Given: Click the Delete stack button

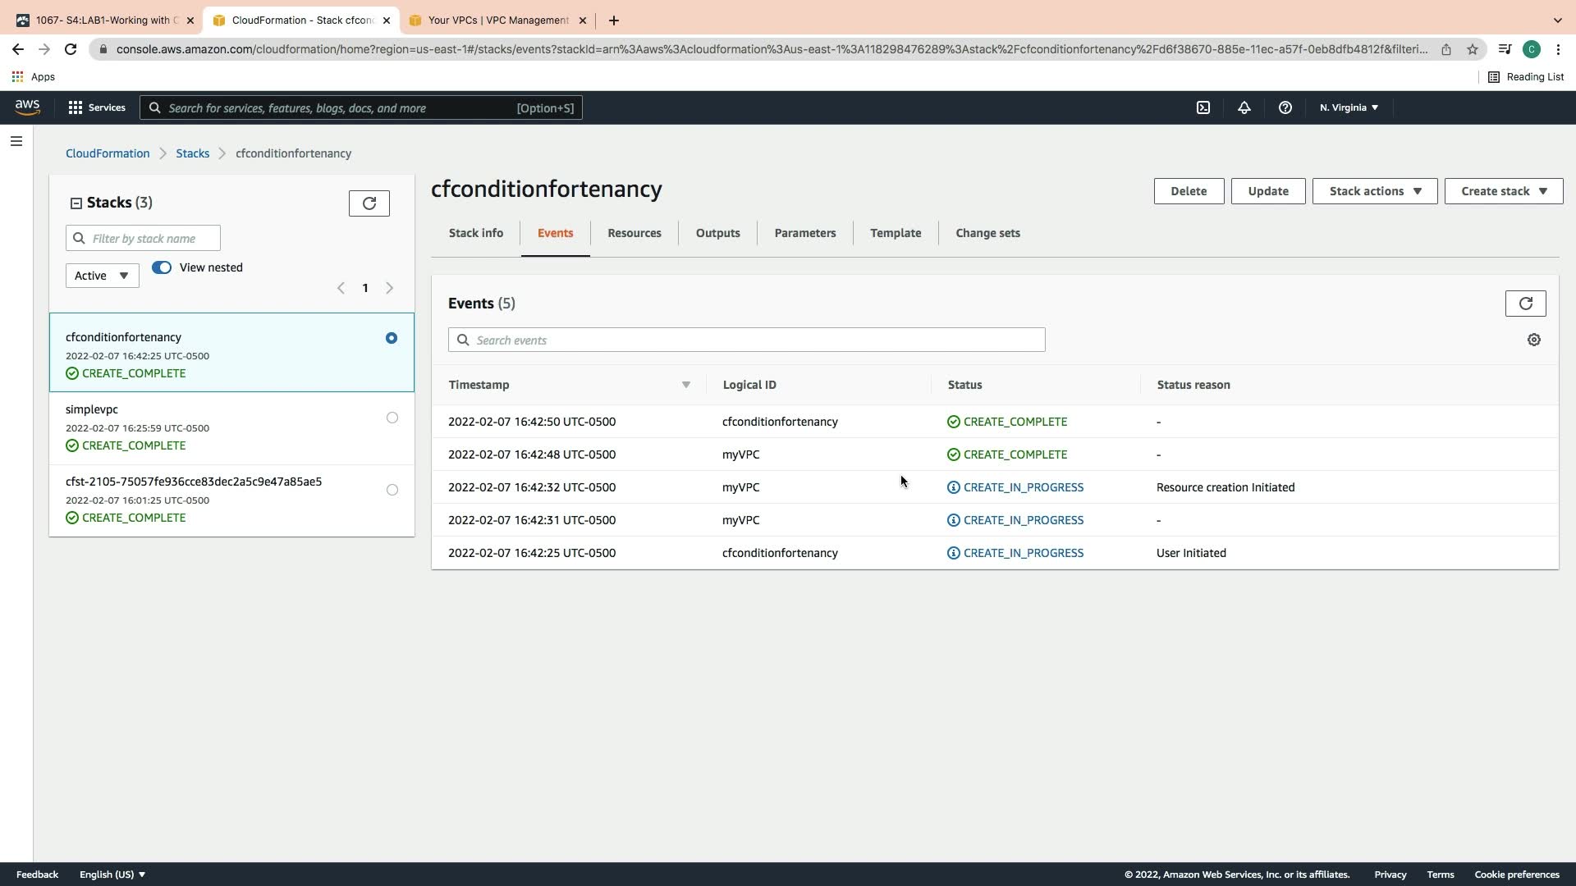Looking at the screenshot, I should [x=1188, y=191].
